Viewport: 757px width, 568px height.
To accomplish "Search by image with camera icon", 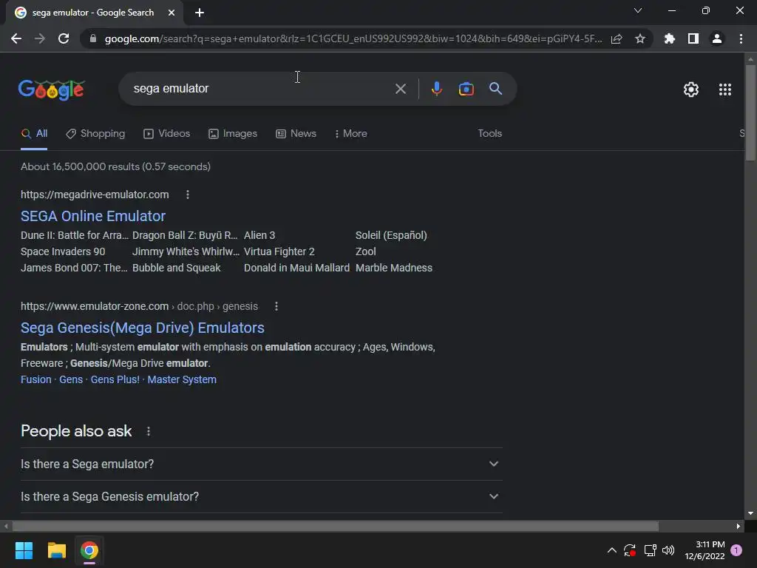I will [466, 89].
